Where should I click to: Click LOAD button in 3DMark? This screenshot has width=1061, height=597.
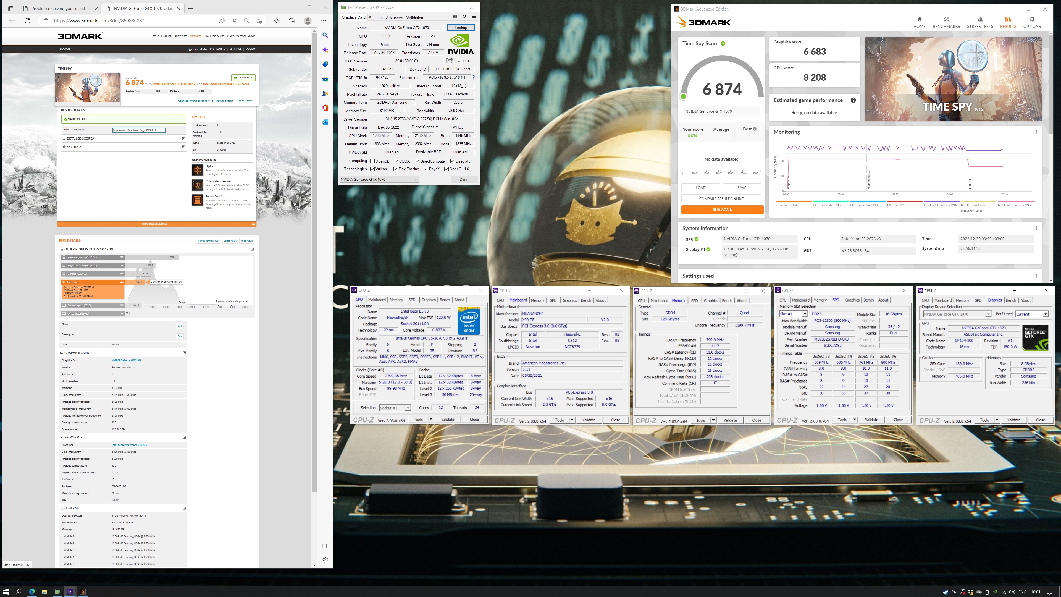click(701, 187)
